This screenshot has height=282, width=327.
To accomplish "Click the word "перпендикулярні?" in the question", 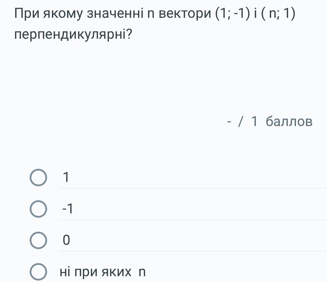I will pos(73,36).
